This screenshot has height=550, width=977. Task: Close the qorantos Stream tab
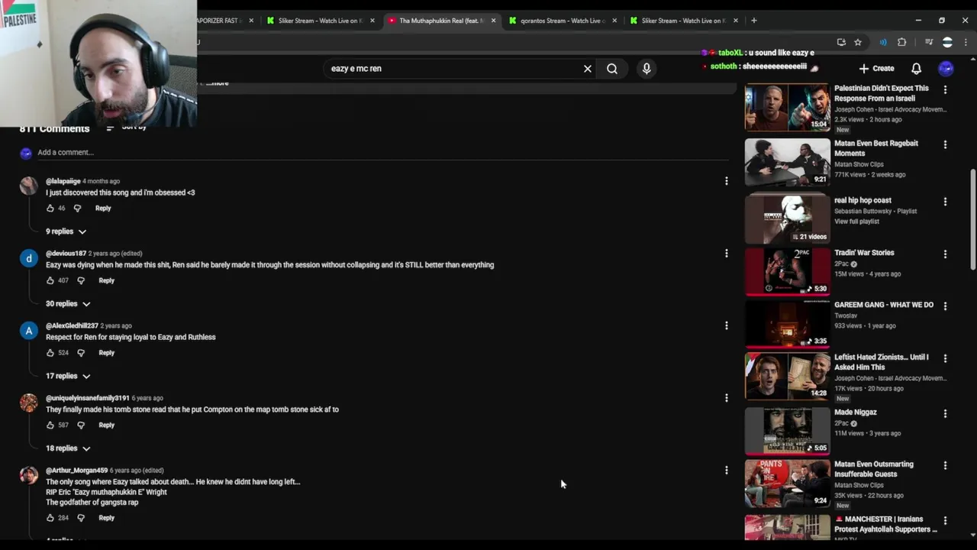point(614,21)
